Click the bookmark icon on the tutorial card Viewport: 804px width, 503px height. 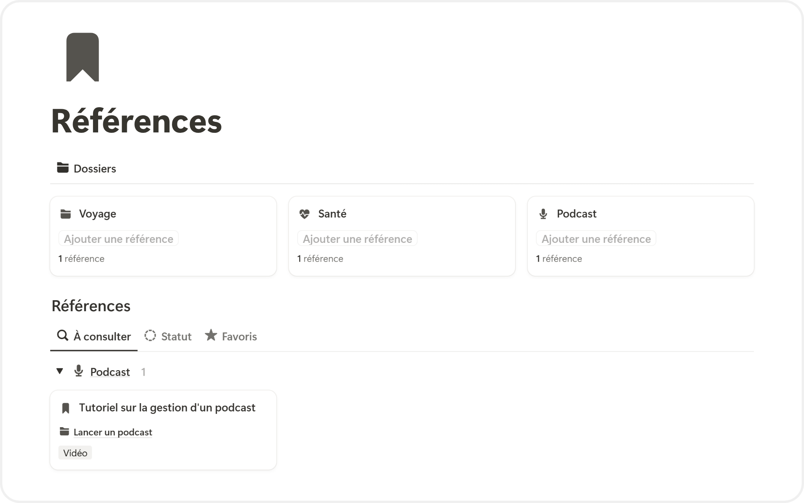[x=66, y=408]
